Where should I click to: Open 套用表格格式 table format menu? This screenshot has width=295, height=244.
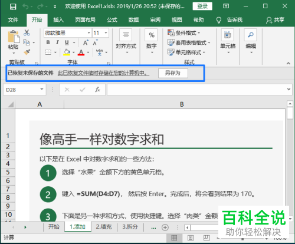[x=189, y=42]
